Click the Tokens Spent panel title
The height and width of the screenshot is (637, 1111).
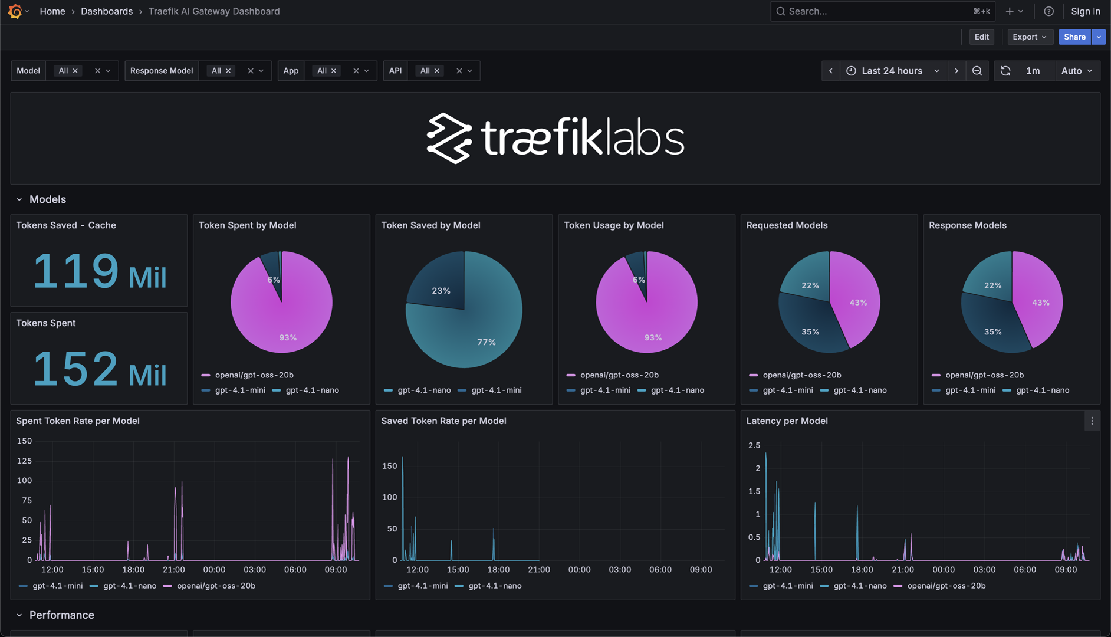45,323
